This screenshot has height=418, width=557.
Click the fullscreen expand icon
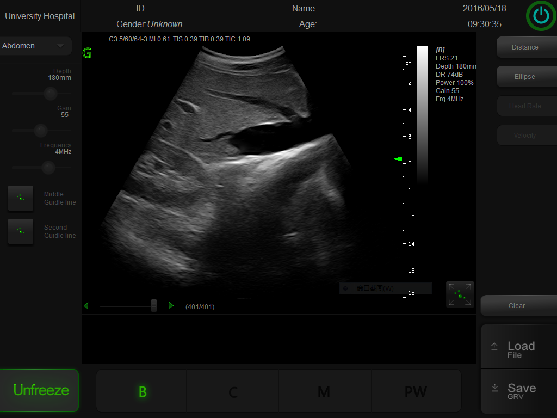pos(460,294)
